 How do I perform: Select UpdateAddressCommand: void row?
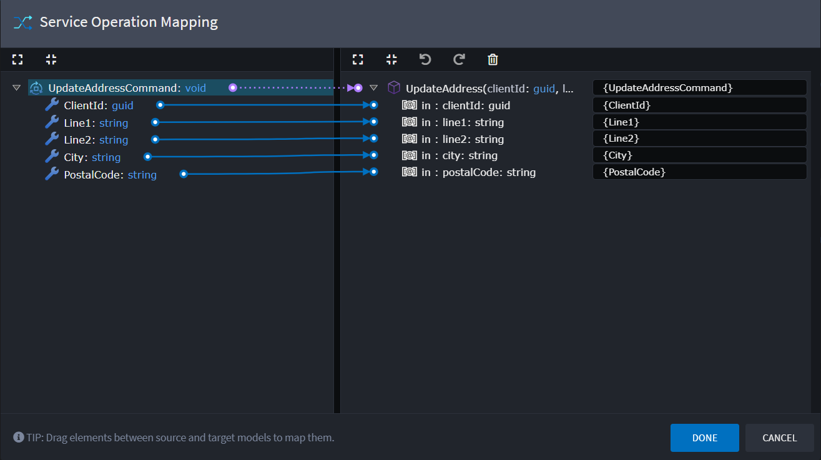click(x=180, y=88)
